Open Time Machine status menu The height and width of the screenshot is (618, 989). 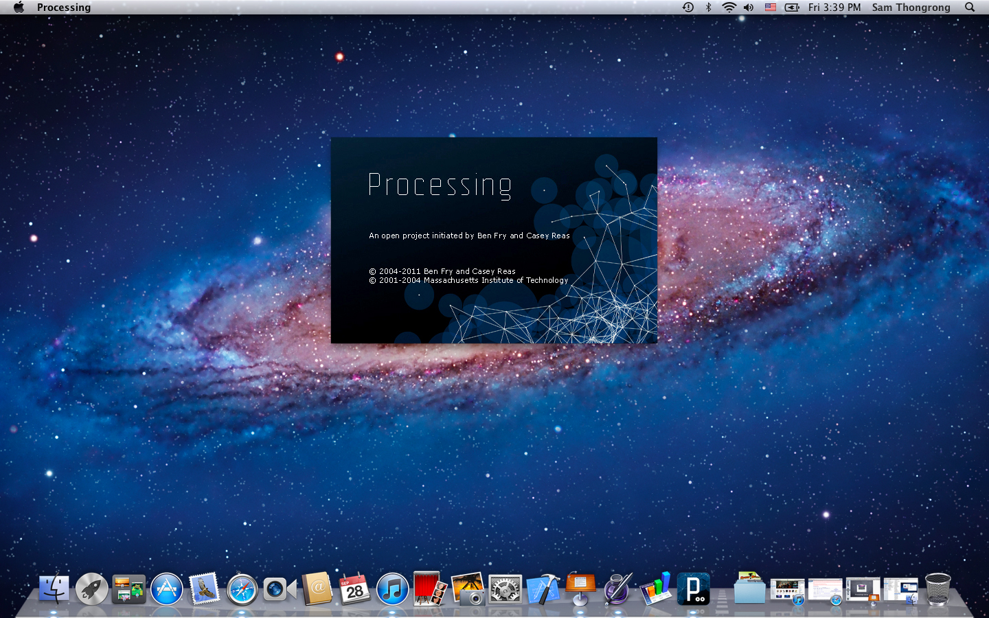(687, 7)
